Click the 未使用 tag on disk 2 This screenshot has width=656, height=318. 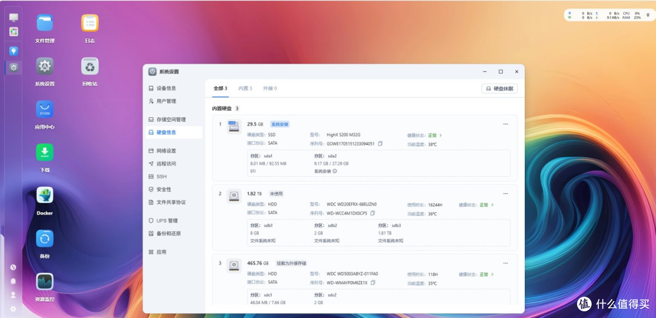[x=276, y=194]
